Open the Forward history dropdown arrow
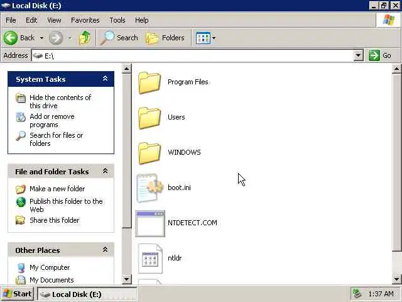 point(70,38)
